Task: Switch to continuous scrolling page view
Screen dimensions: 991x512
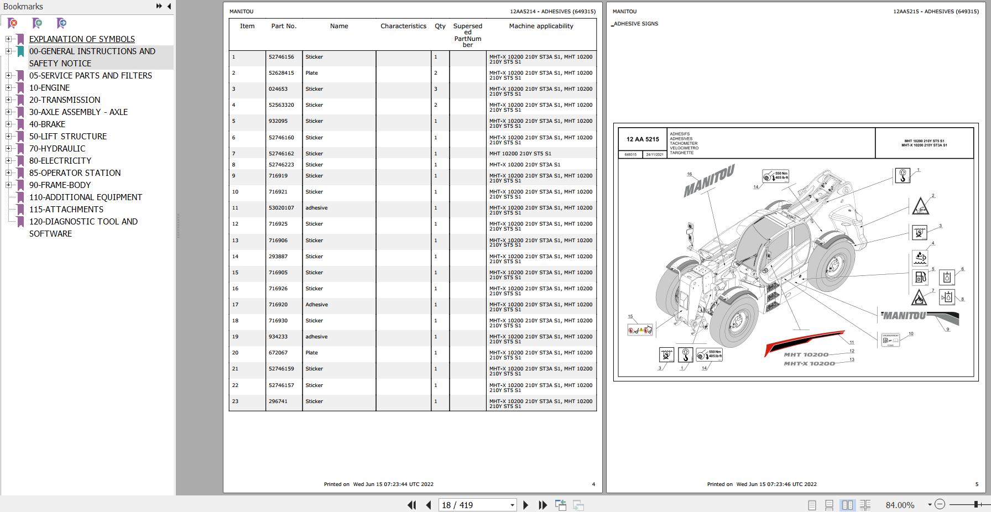Action: point(829,505)
